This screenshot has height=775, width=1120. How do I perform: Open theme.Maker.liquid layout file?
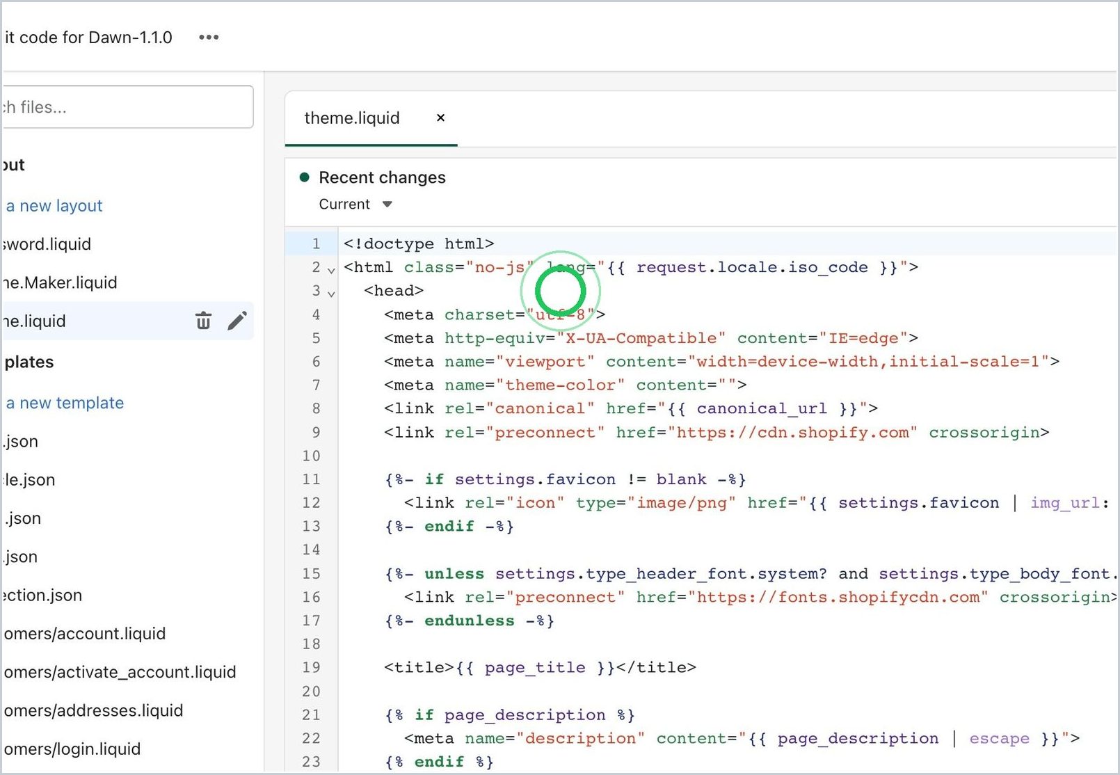coord(60,282)
